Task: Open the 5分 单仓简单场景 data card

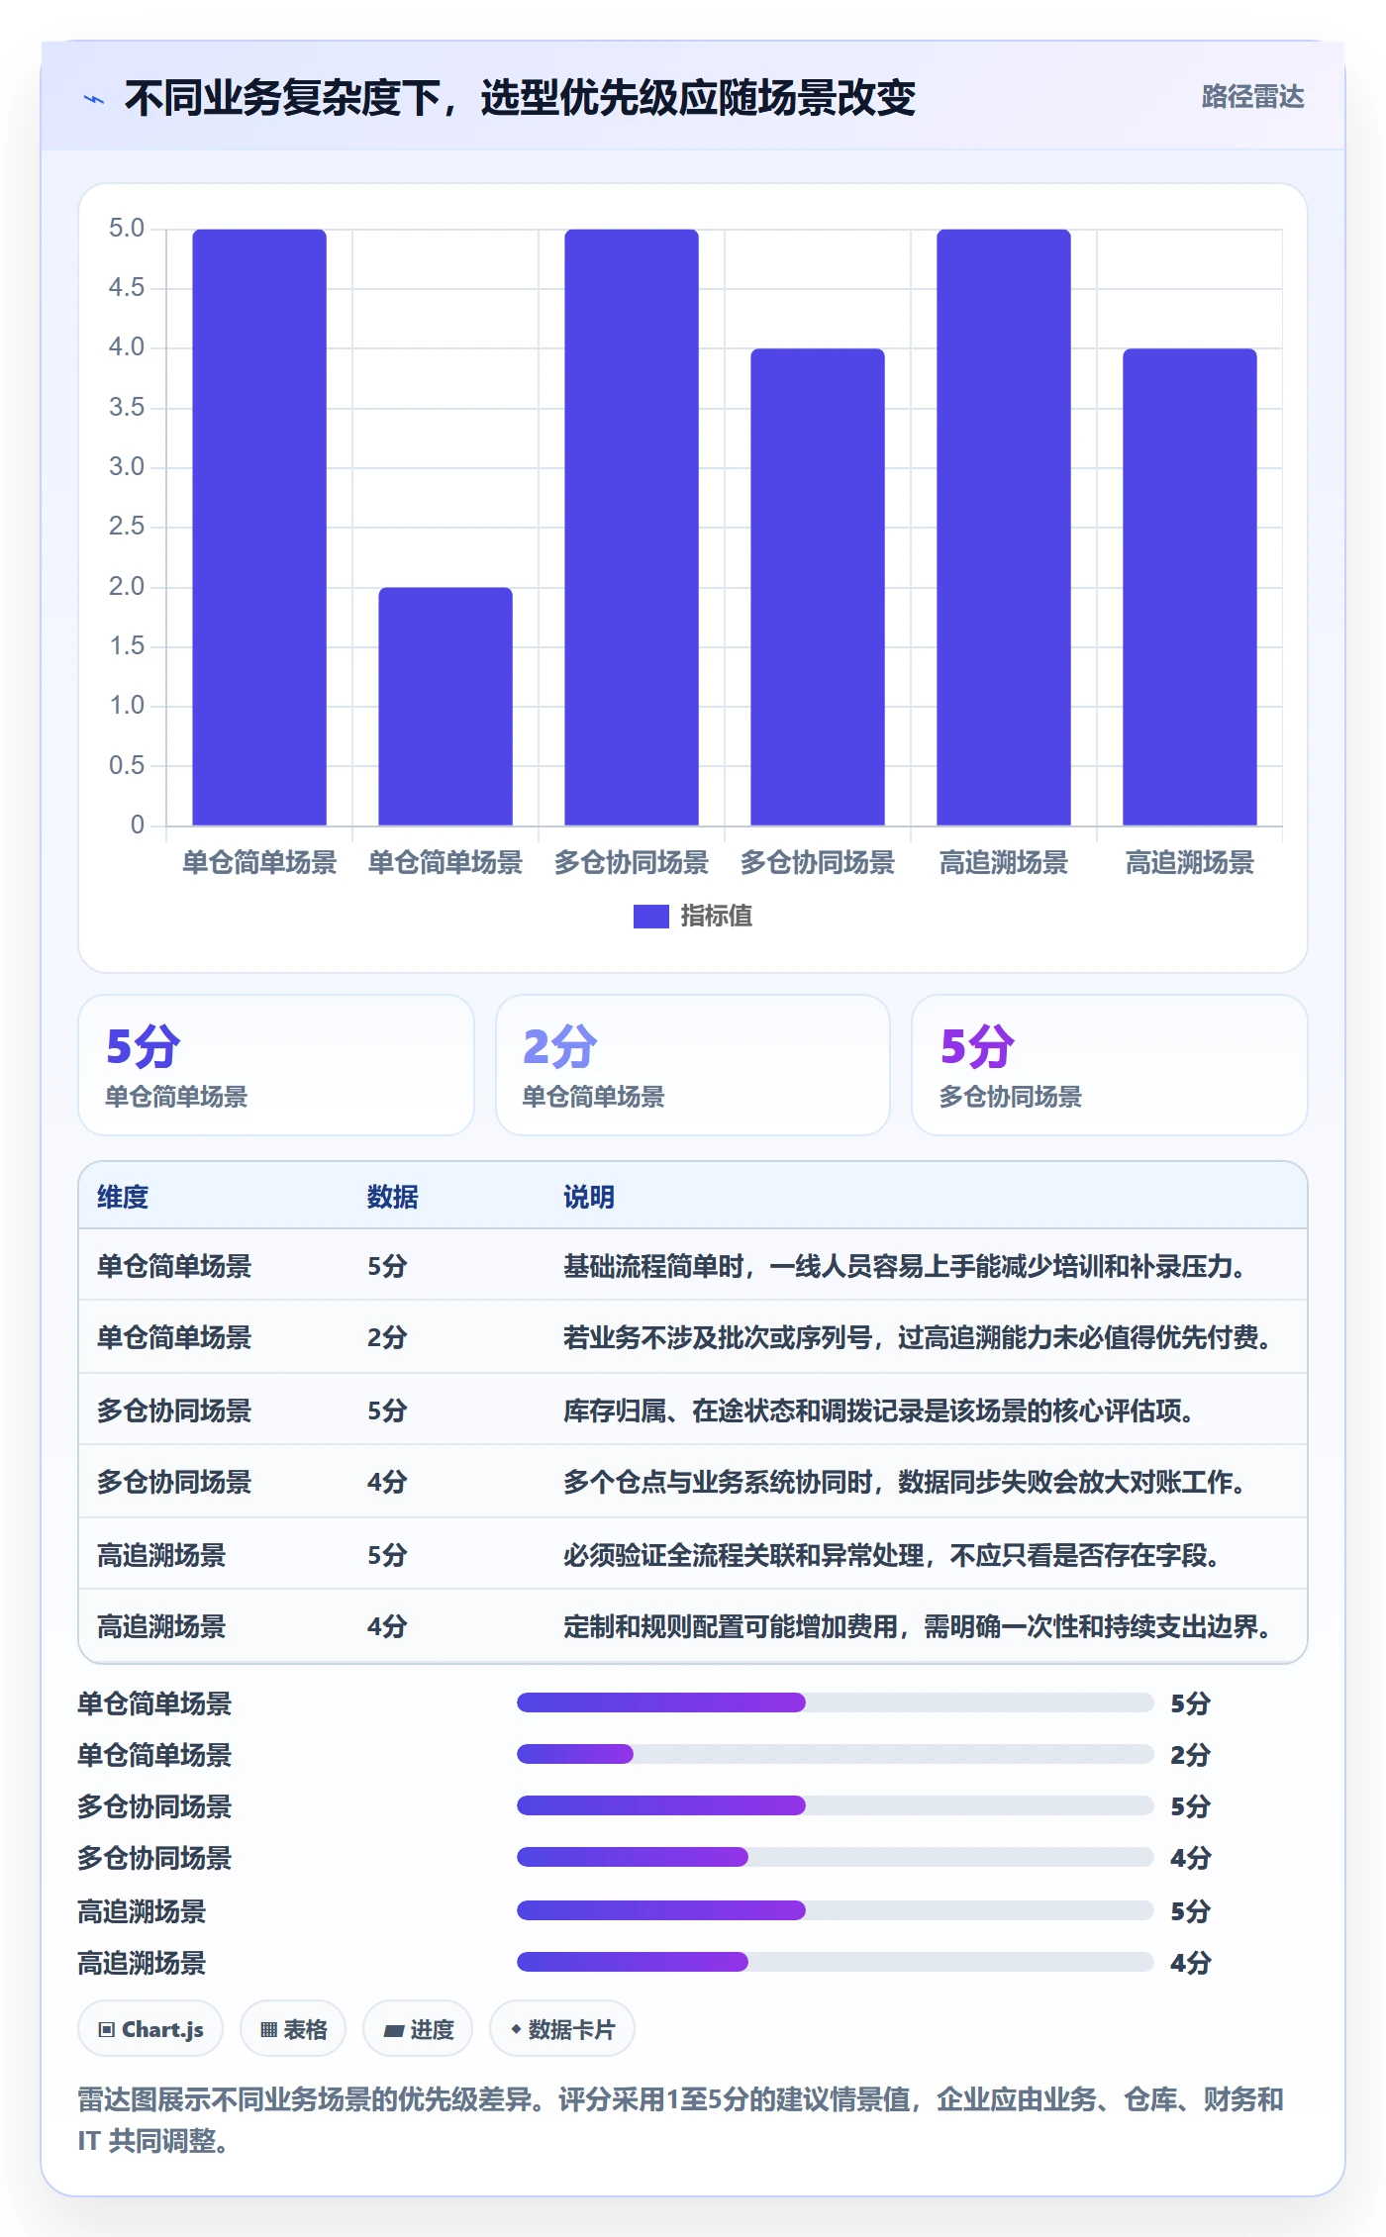Action: (x=276, y=1065)
